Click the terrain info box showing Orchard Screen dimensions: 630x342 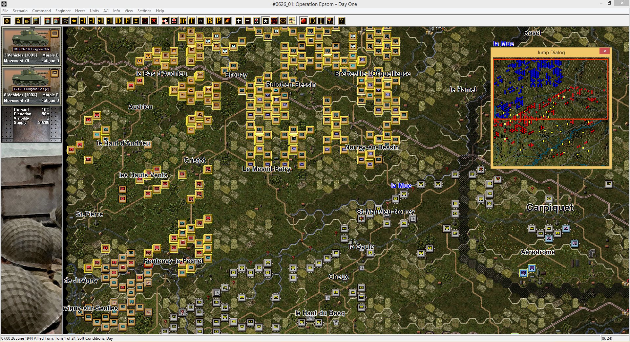31,124
